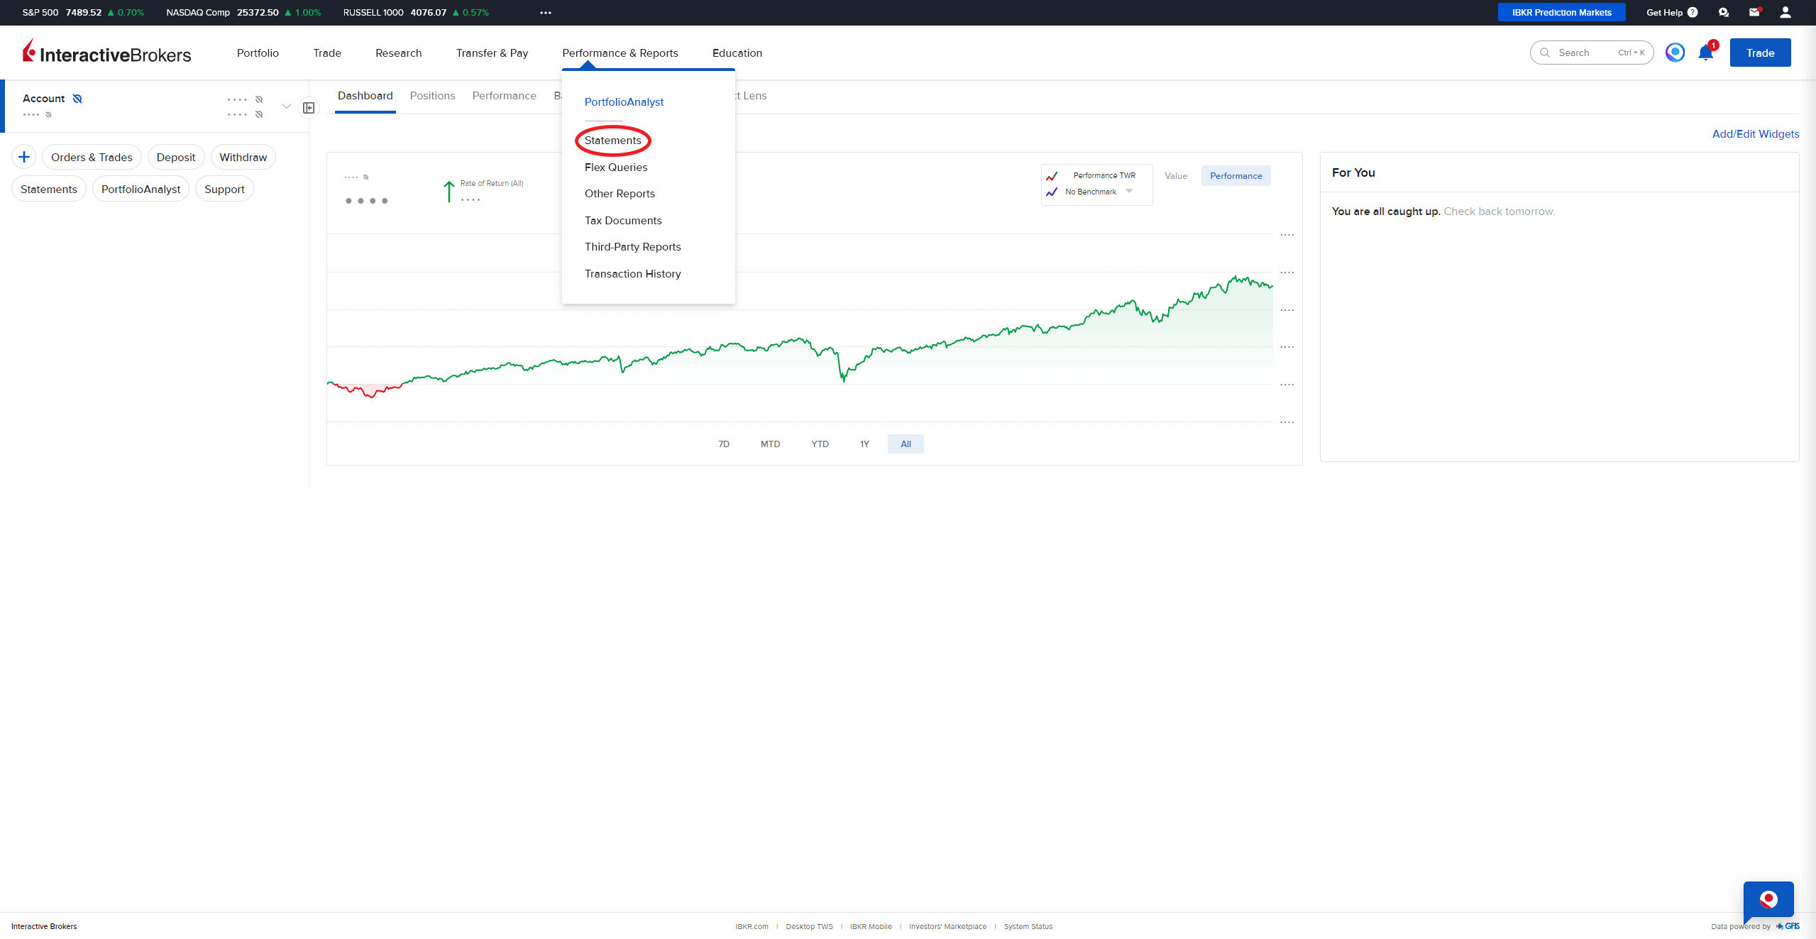The height and width of the screenshot is (939, 1816).
Task: Open the Transfer & Pay menu
Action: [492, 53]
